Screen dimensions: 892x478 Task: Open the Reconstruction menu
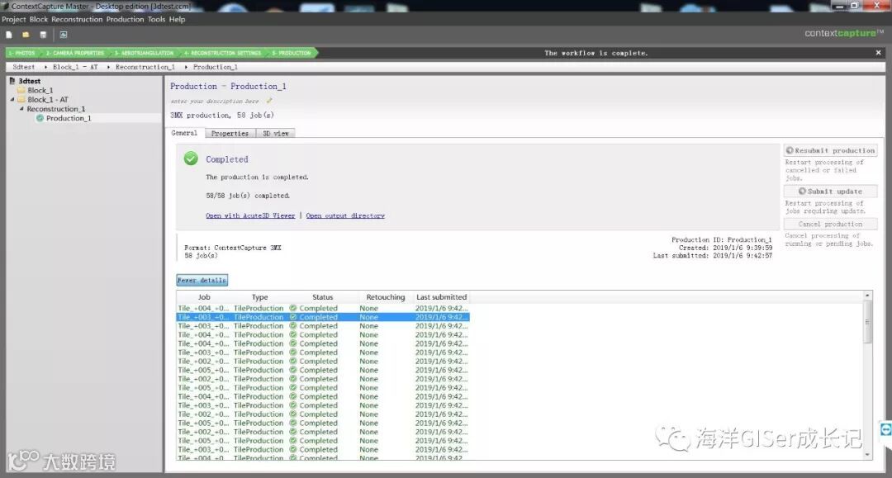click(77, 19)
